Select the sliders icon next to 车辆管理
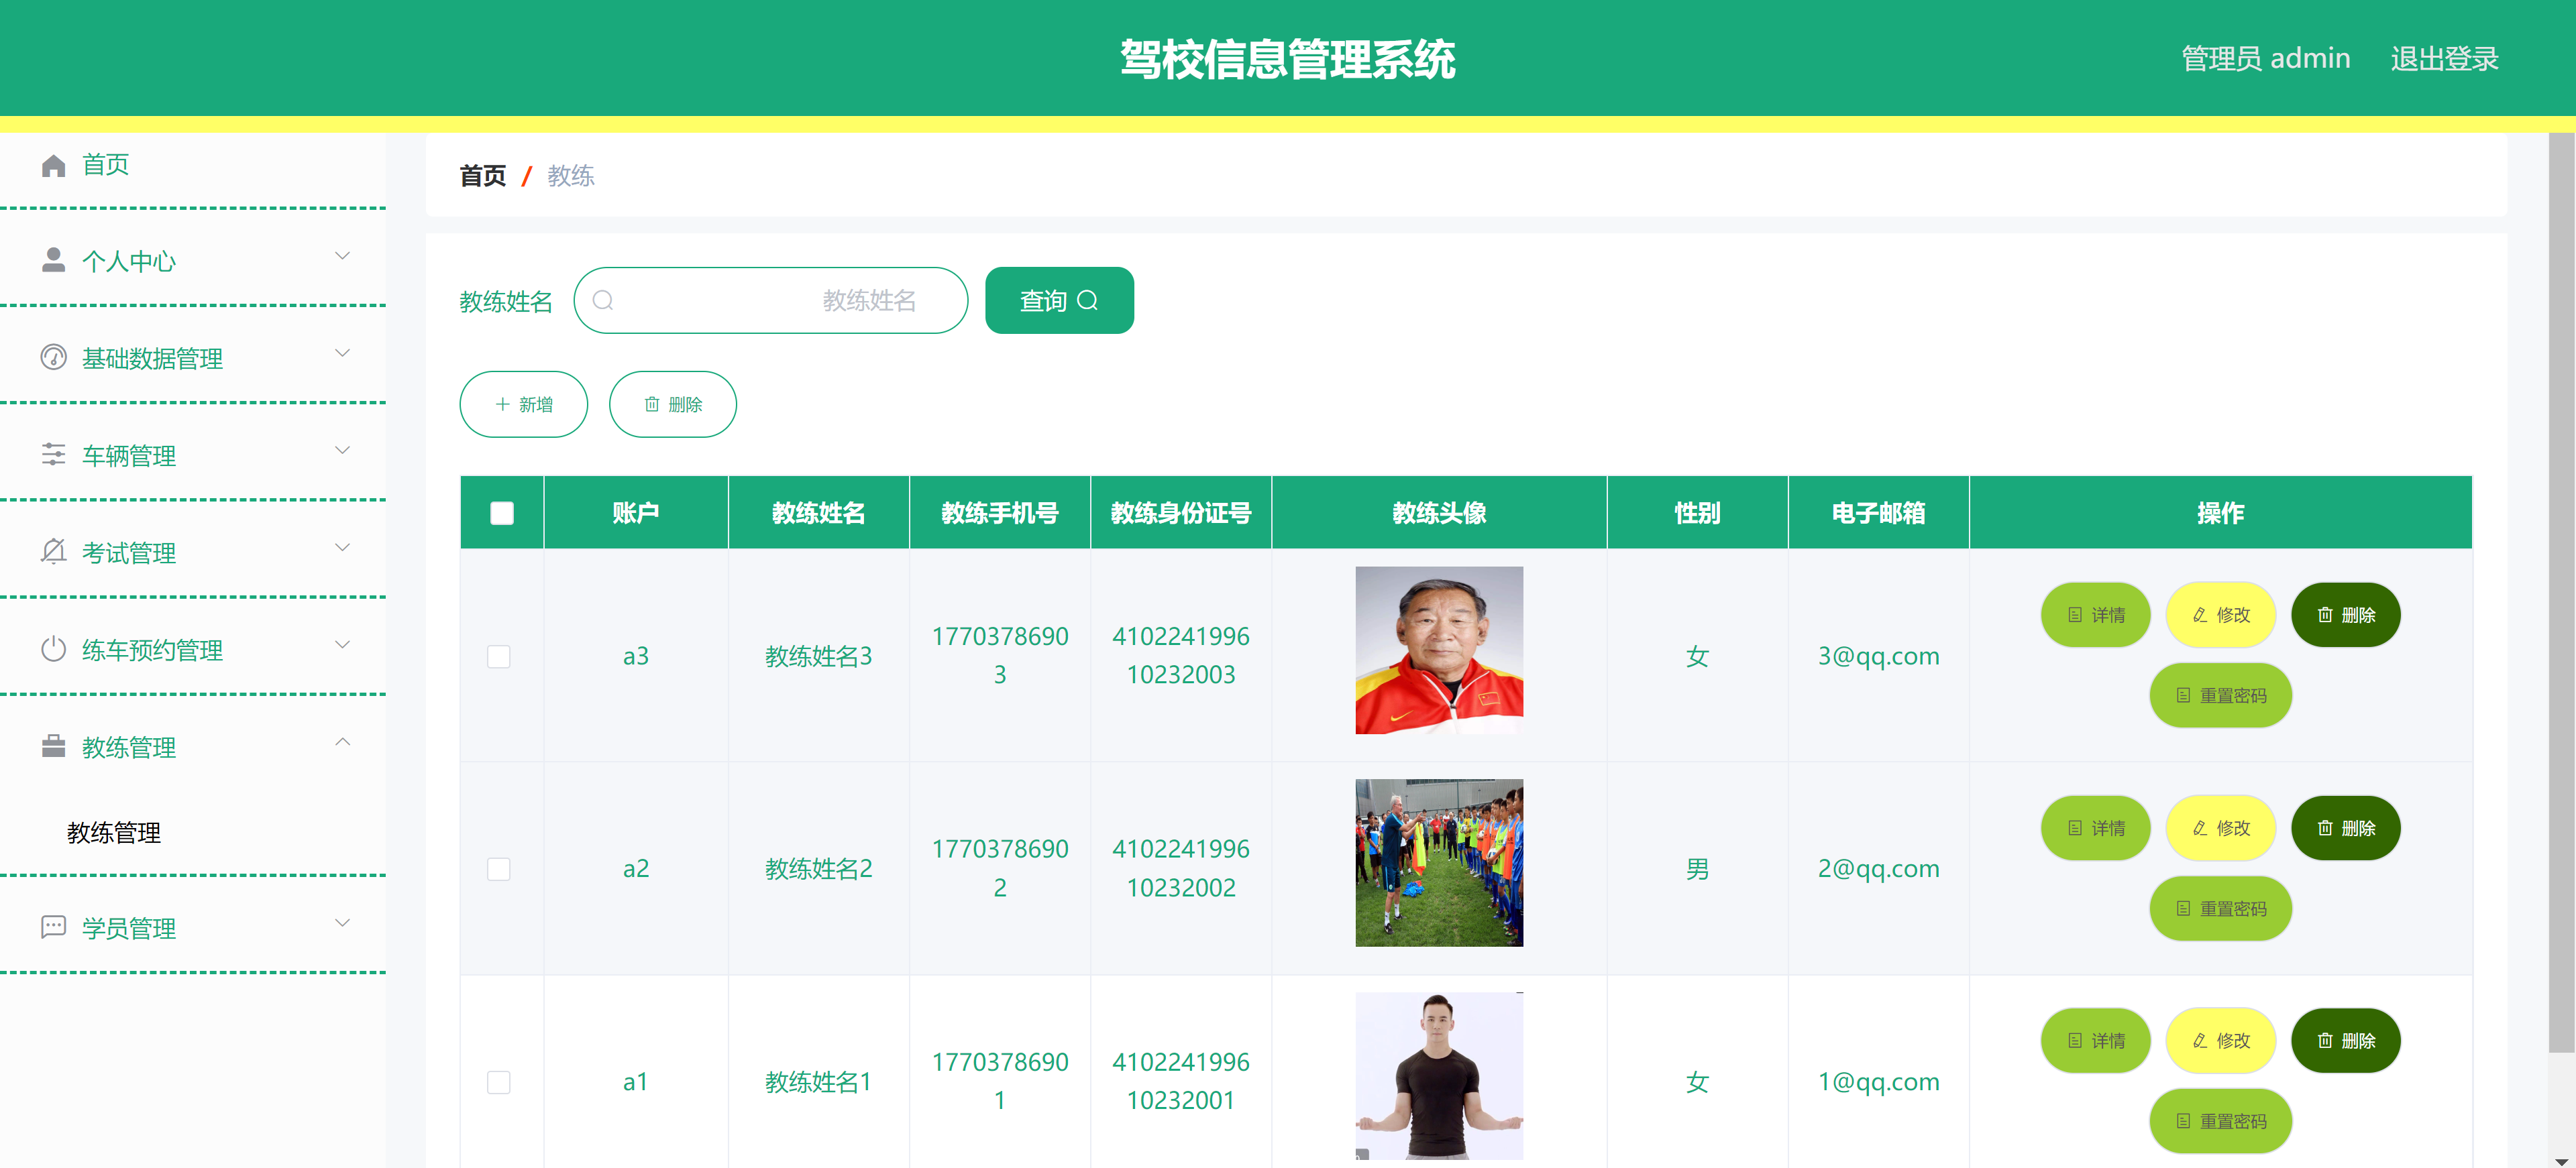 (x=53, y=455)
